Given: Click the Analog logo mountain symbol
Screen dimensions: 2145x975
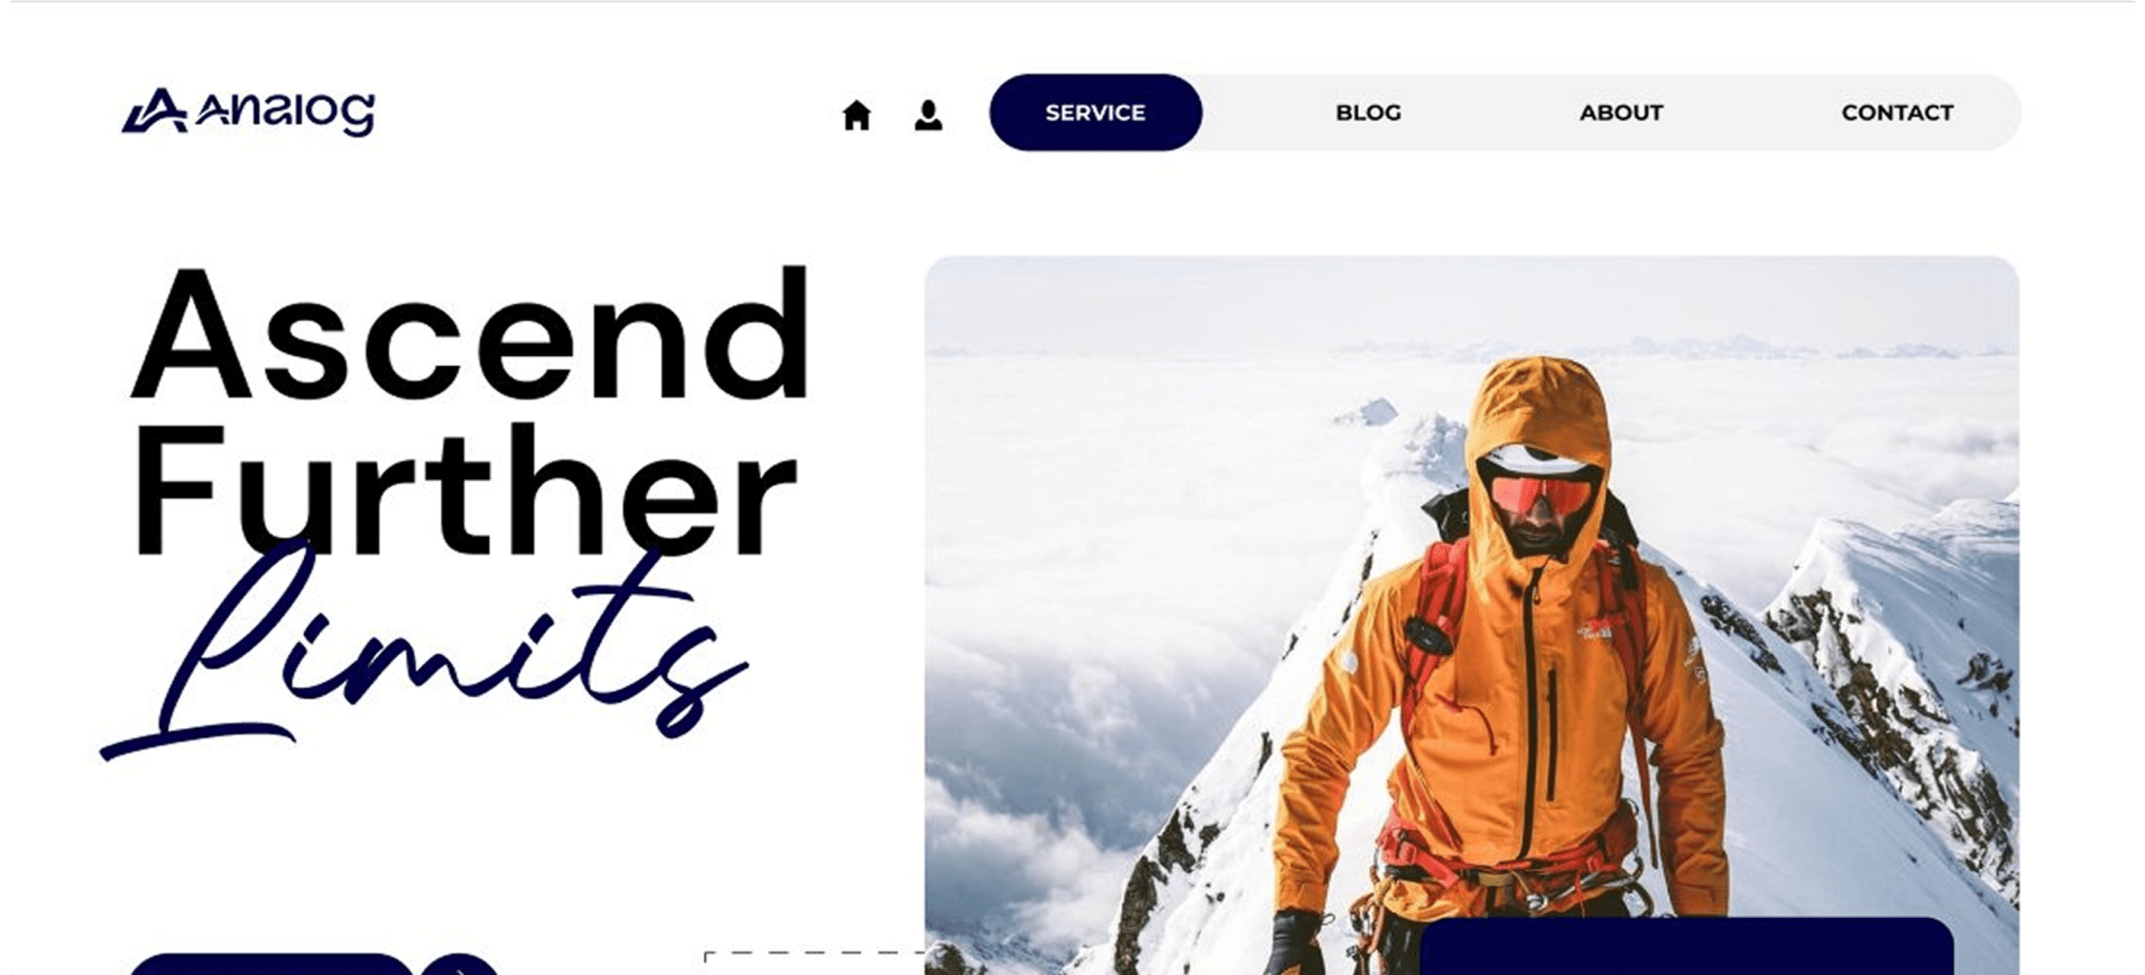Looking at the screenshot, I should click(155, 111).
